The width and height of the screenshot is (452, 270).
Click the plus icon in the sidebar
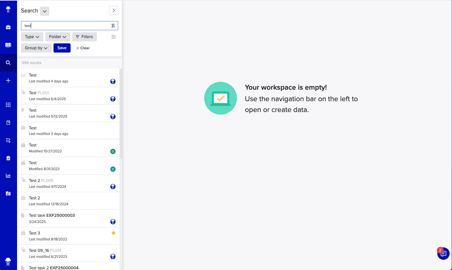[x=8, y=80]
